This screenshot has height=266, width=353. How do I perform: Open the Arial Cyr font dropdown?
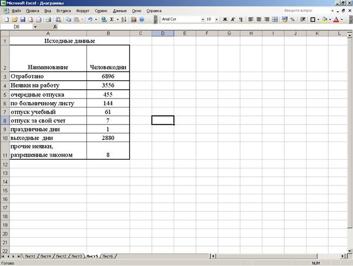click(x=202, y=19)
